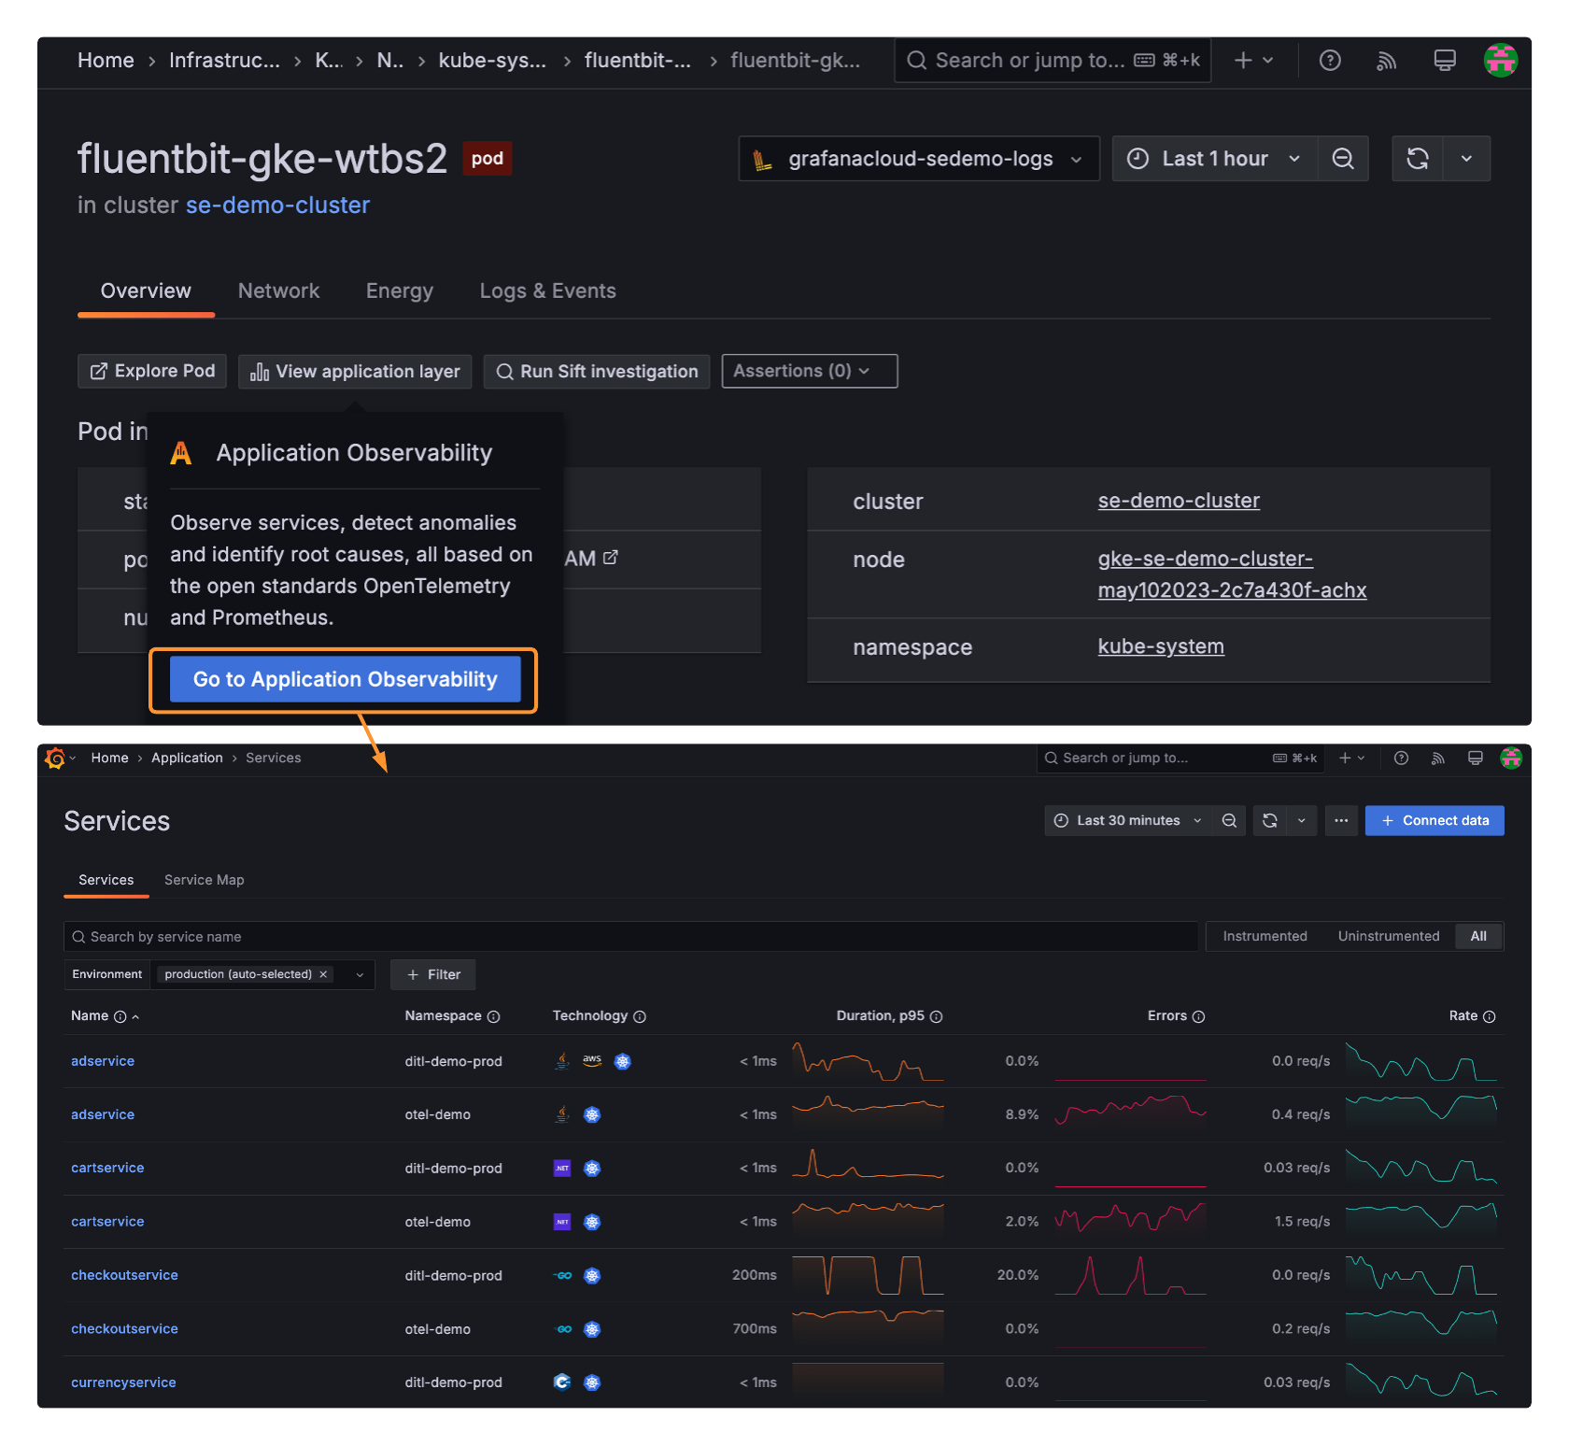This screenshot has height=1446, width=1569.
Task: Expand the Assertions (0) dropdown
Action: tap(809, 372)
